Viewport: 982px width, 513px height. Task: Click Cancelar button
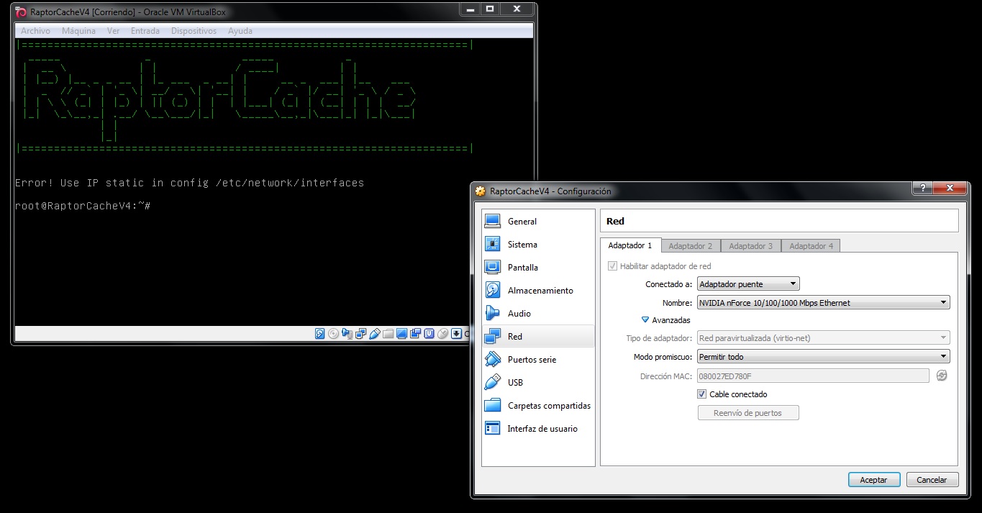[x=932, y=480]
